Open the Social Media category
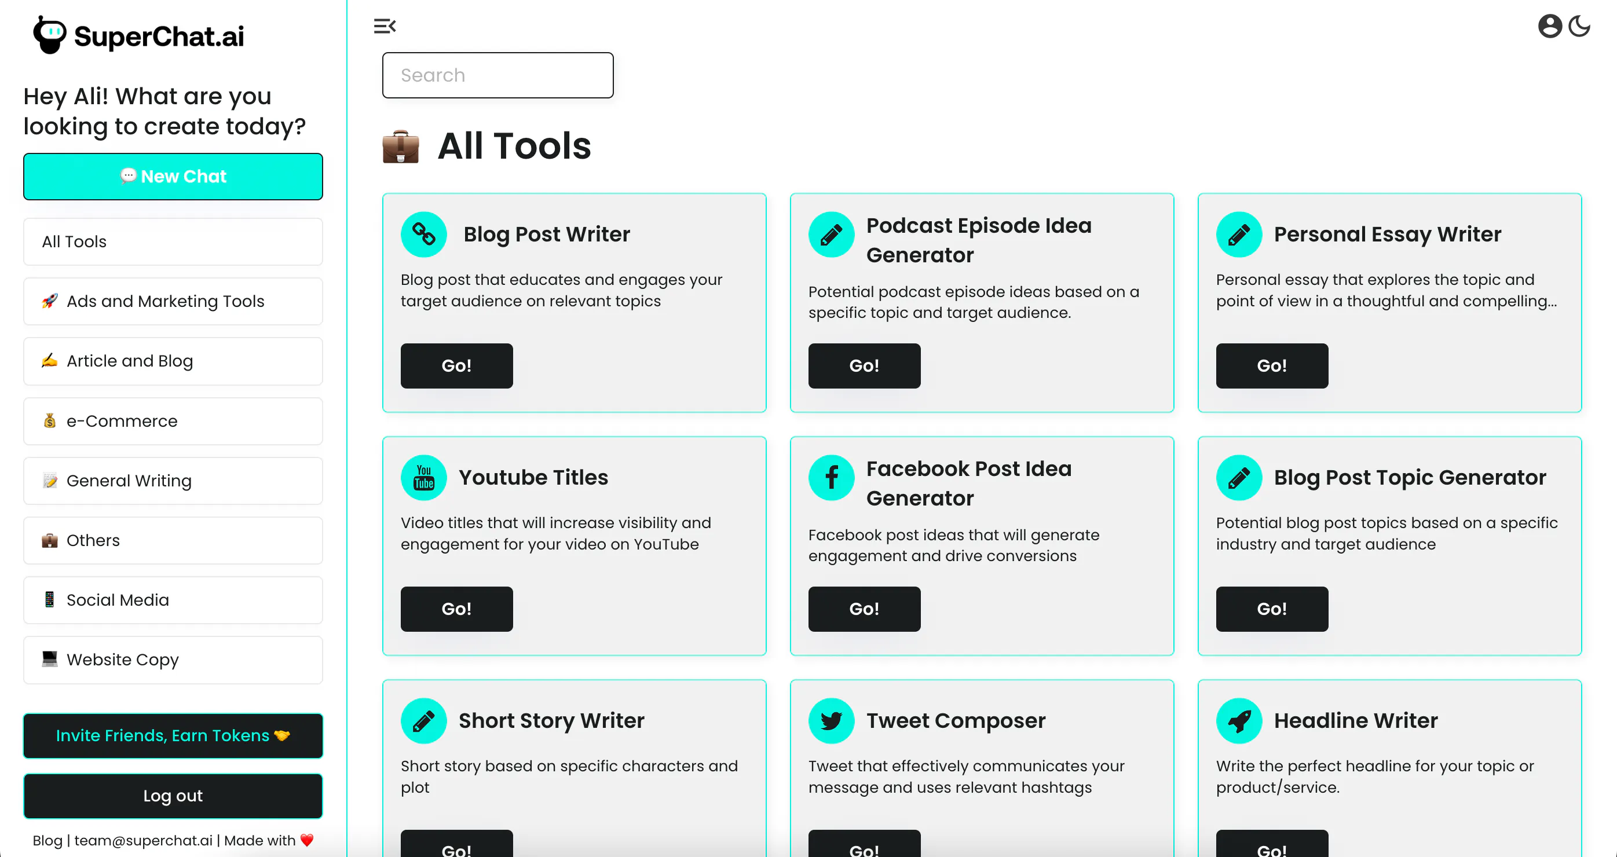1617x857 pixels. tap(173, 600)
